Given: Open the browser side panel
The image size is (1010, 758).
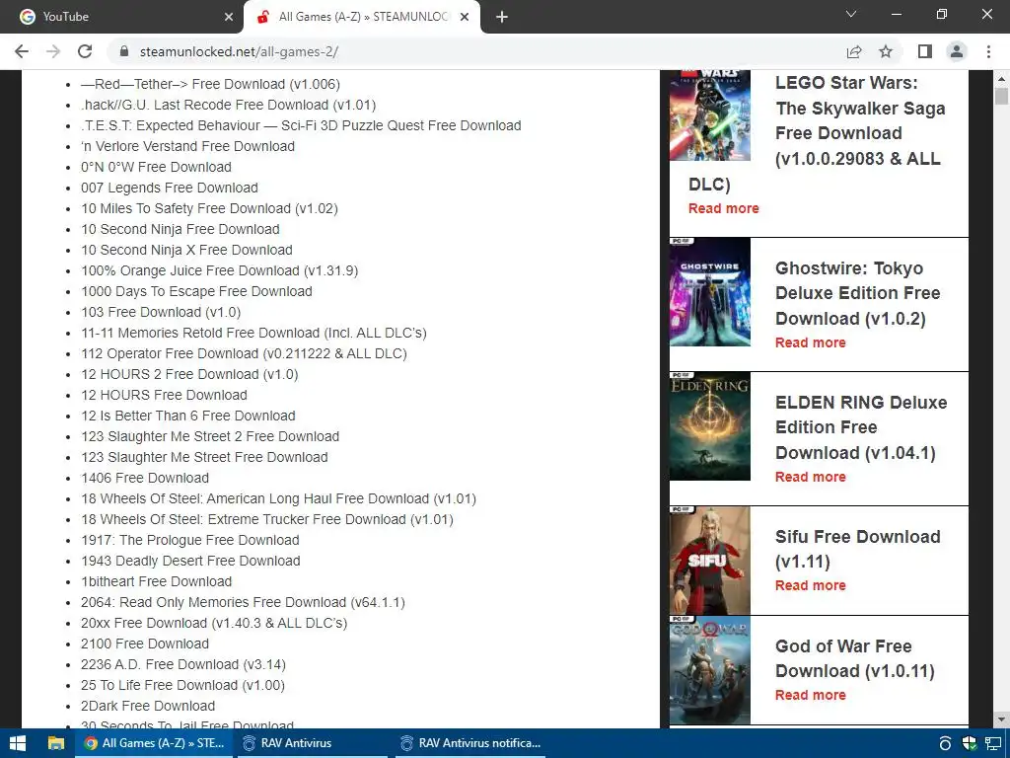Looking at the screenshot, I should point(925,51).
